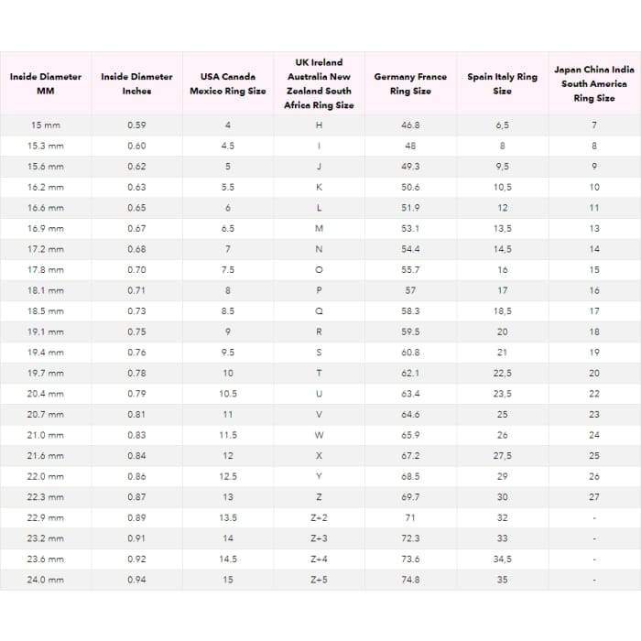Click the Inside Diameter MM column header
Image resolution: width=641 pixels, height=641 pixels.
pos(46,83)
